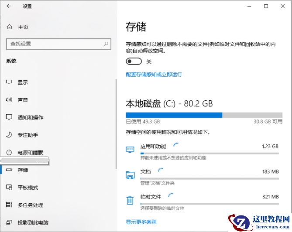Click the 应用和功能 usage bar
The height and width of the screenshot is (232, 292).
[210, 154]
